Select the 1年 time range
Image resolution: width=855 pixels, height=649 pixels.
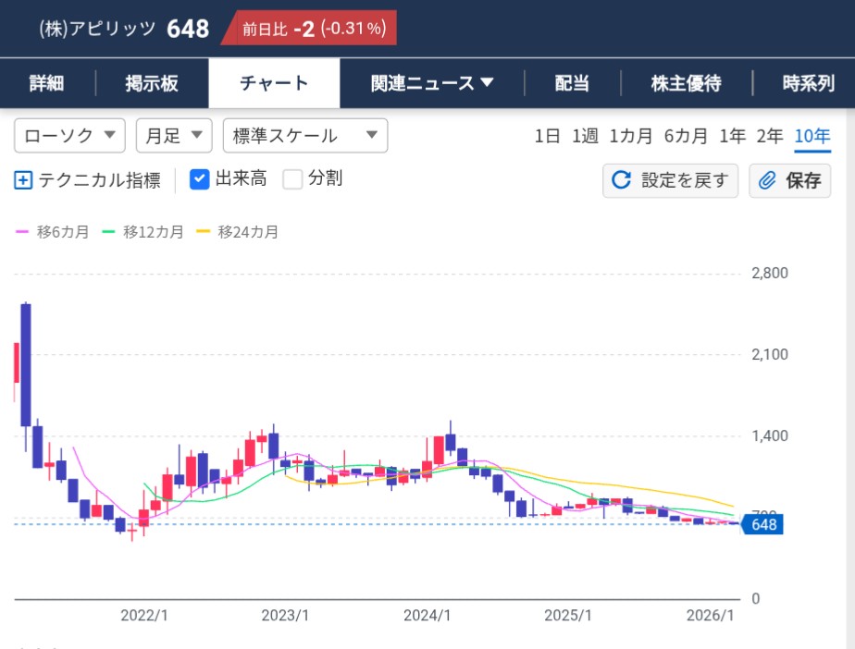pos(732,136)
